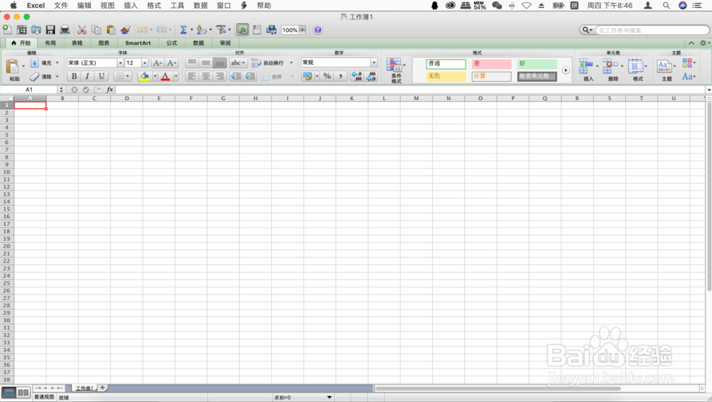The height and width of the screenshot is (402, 712).
Task: Increase indent in alignment group
Action: (250, 76)
